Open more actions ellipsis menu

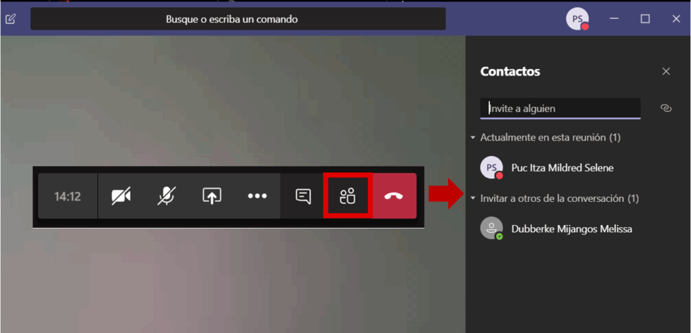[x=257, y=197]
